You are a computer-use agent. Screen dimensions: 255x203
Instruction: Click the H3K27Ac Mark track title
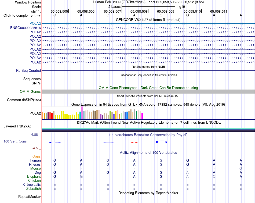click(148, 123)
